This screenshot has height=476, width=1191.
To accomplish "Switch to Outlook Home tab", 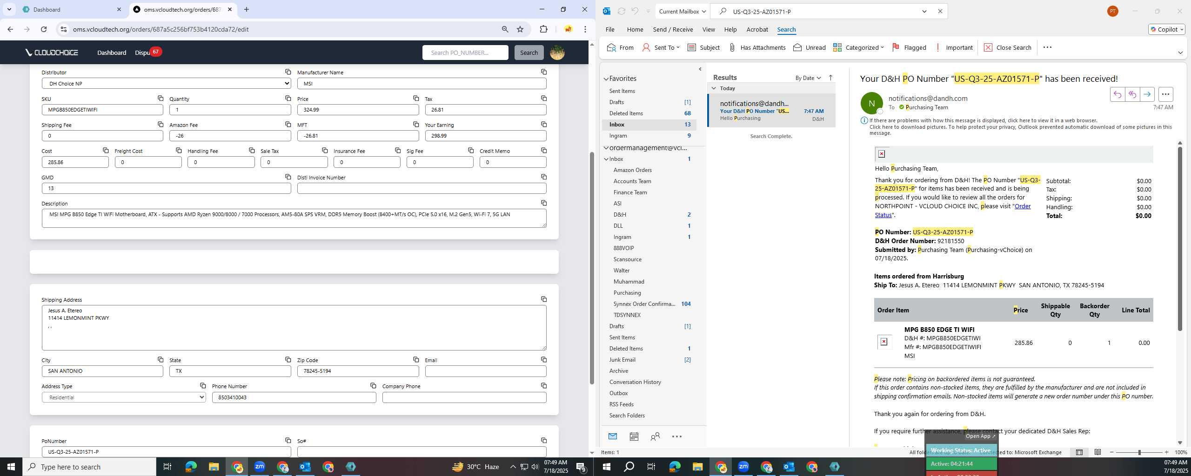I will (x=635, y=29).
